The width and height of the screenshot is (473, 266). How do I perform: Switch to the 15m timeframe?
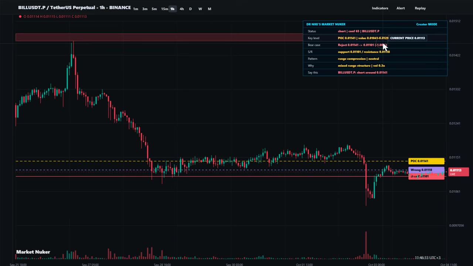[x=164, y=9]
